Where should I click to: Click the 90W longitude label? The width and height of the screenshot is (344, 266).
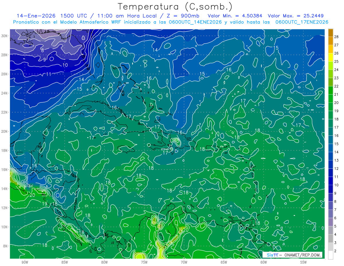[25, 262]
